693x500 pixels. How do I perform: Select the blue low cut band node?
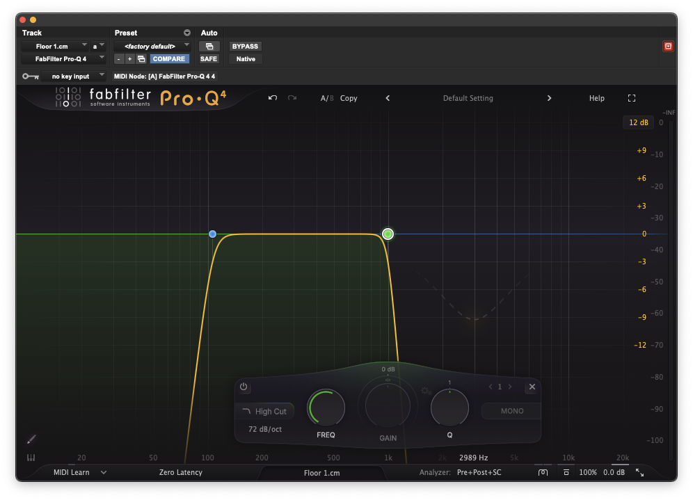click(213, 234)
